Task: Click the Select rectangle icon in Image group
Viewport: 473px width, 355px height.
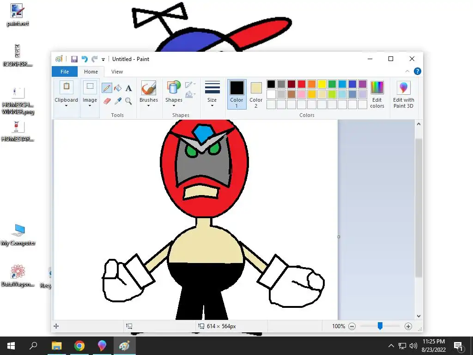Action: pos(90,86)
